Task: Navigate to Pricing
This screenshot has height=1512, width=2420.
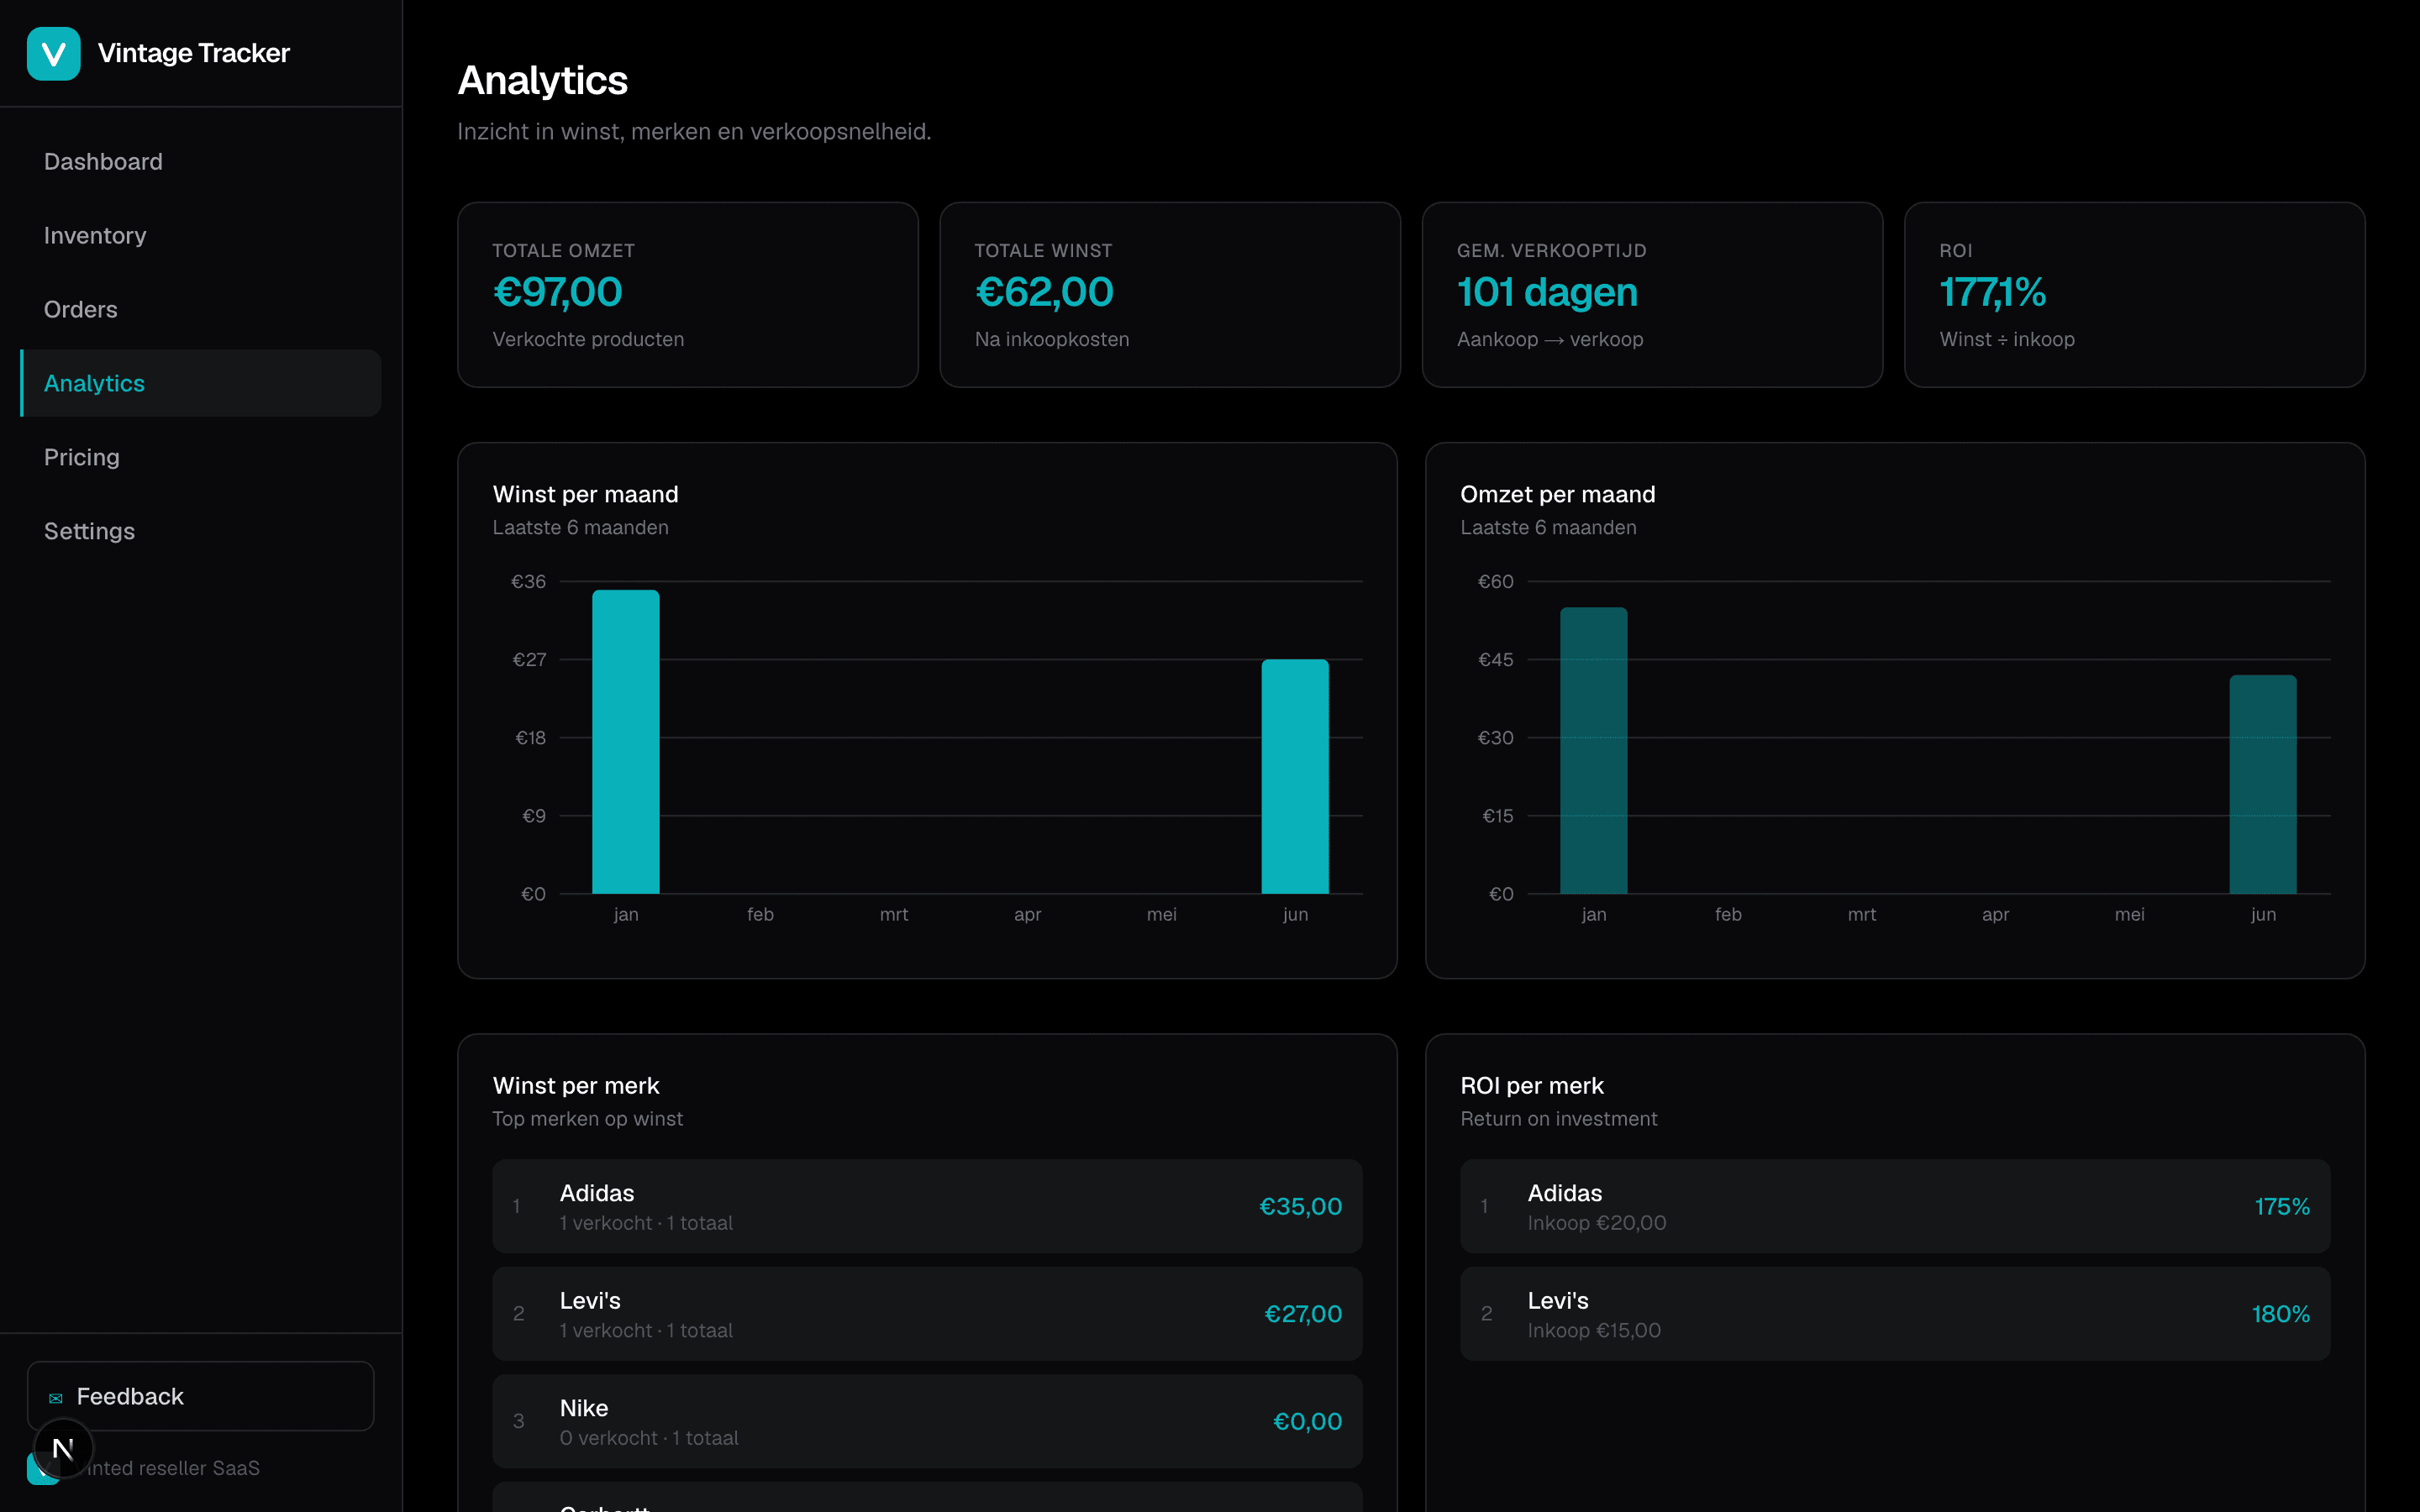Action: point(200,457)
